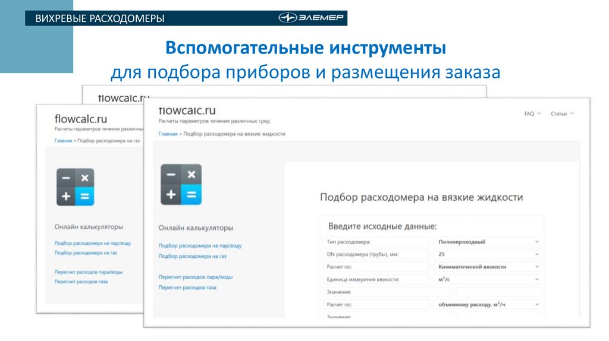Image resolution: width=609 pixels, height=341 pixels.
Task: Click the Тип расходомера label
Action: point(349,242)
